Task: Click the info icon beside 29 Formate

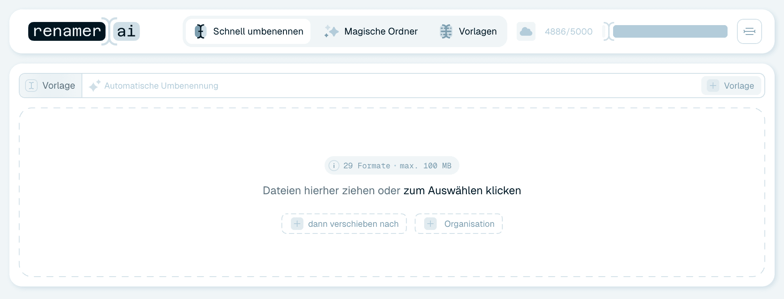Action: [334, 166]
